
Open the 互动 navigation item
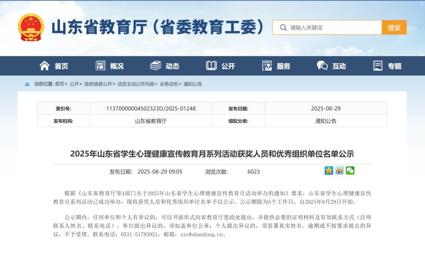[331, 66]
